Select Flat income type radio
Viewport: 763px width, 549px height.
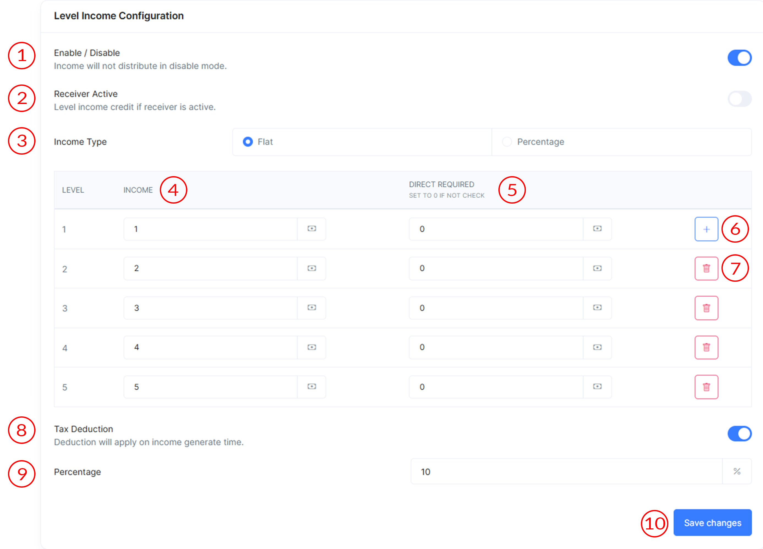(x=248, y=142)
